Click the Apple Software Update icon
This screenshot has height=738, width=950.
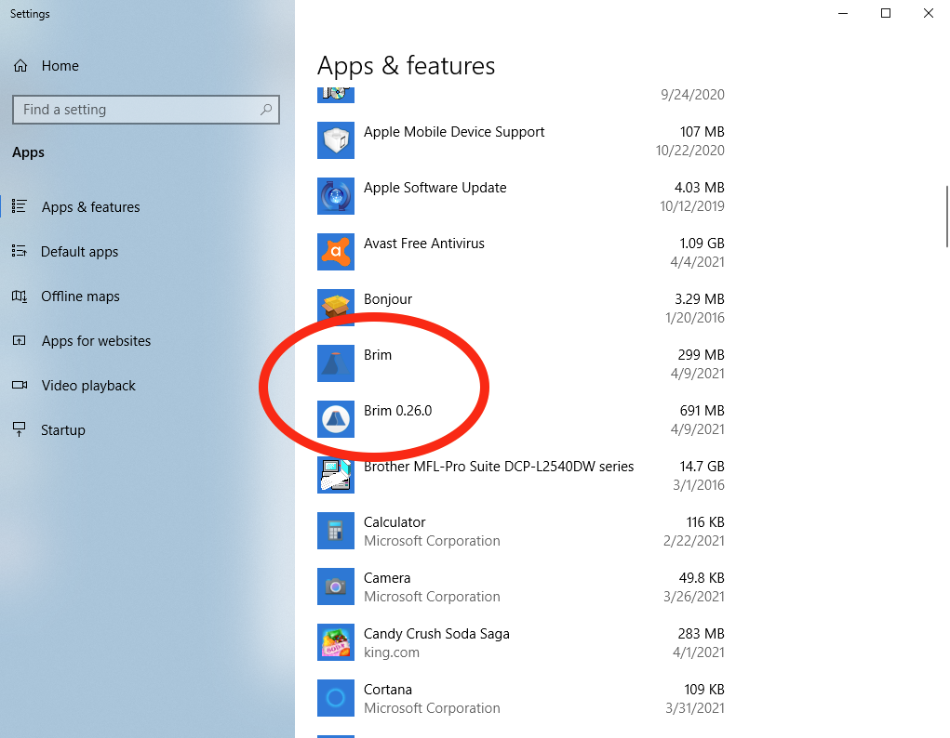click(336, 196)
